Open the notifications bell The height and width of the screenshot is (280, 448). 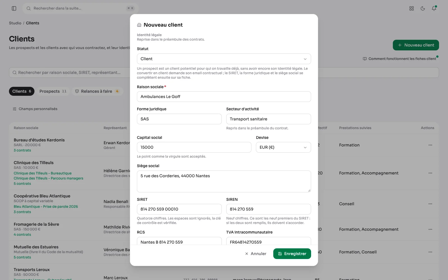click(434, 8)
